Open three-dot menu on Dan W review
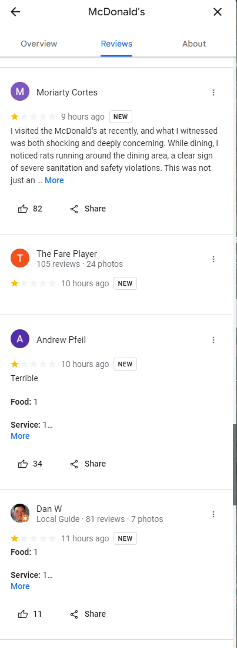The height and width of the screenshot is (648, 237). (213, 514)
